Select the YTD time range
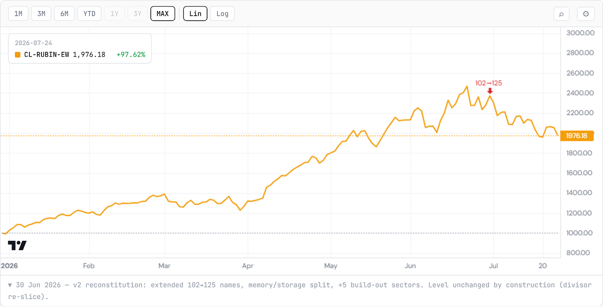Image resolution: width=603 pixels, height=307 pixels. (89, 14)
